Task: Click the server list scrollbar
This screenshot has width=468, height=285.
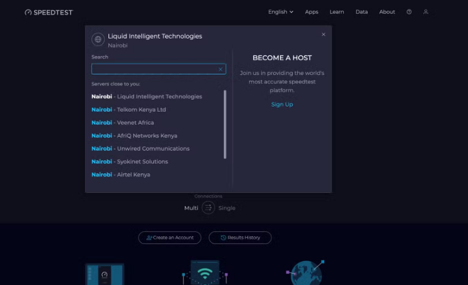Action: 225,124
